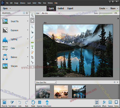The height and width of the screenshot is (108, 120).
Task: Switch to the Guided mode tab
Action: tap(61, 8)
